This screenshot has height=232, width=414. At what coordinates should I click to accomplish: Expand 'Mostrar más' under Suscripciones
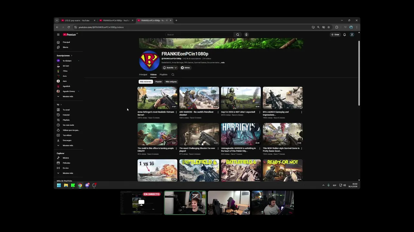click(x=69, y=96)
